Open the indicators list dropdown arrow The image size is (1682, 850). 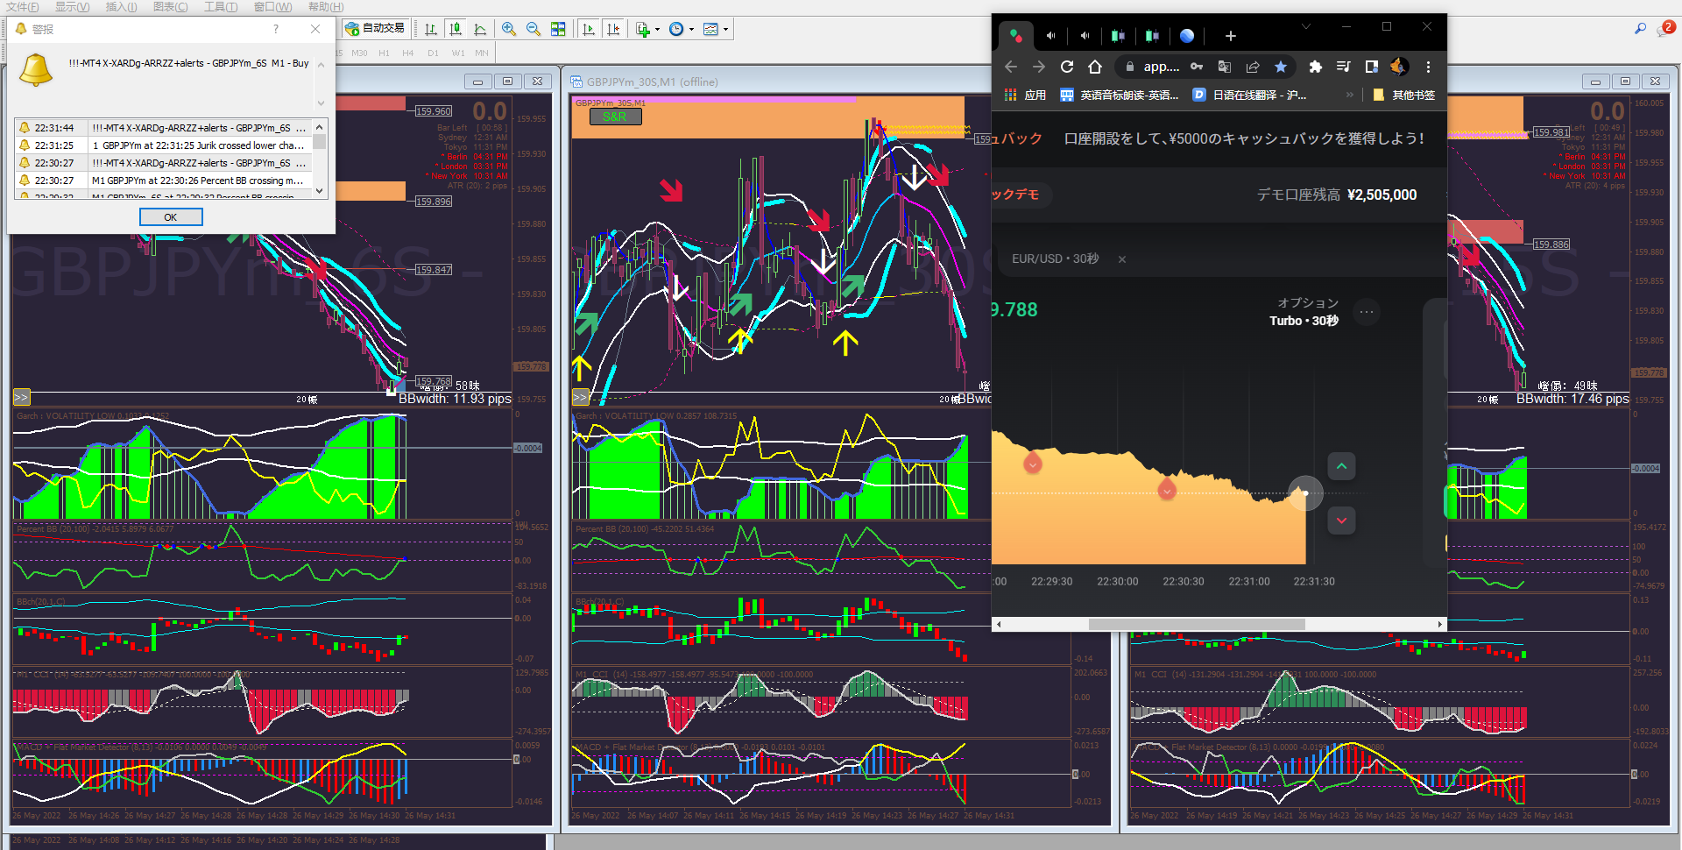click(x=657, y=29)
